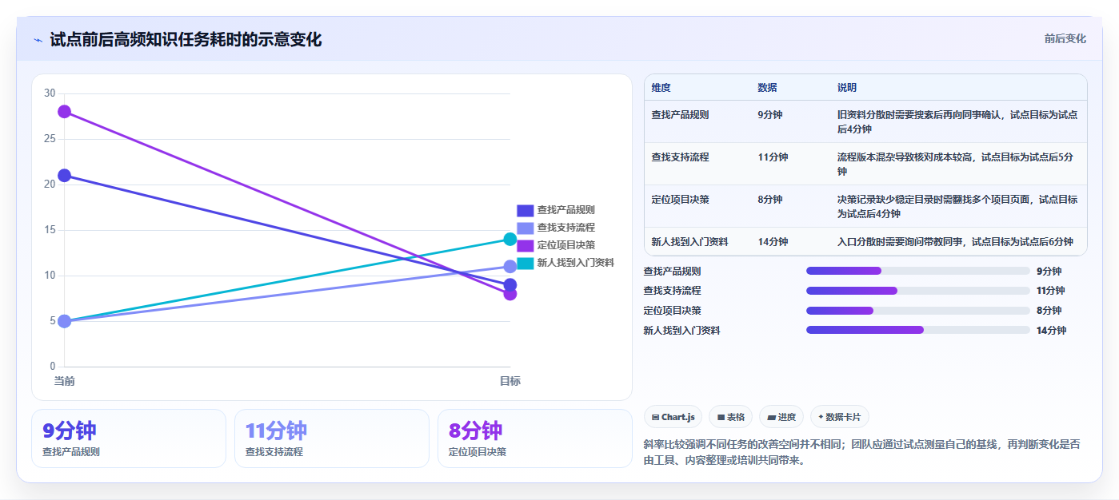Click the 14分钟 table cell

(790, 241)
